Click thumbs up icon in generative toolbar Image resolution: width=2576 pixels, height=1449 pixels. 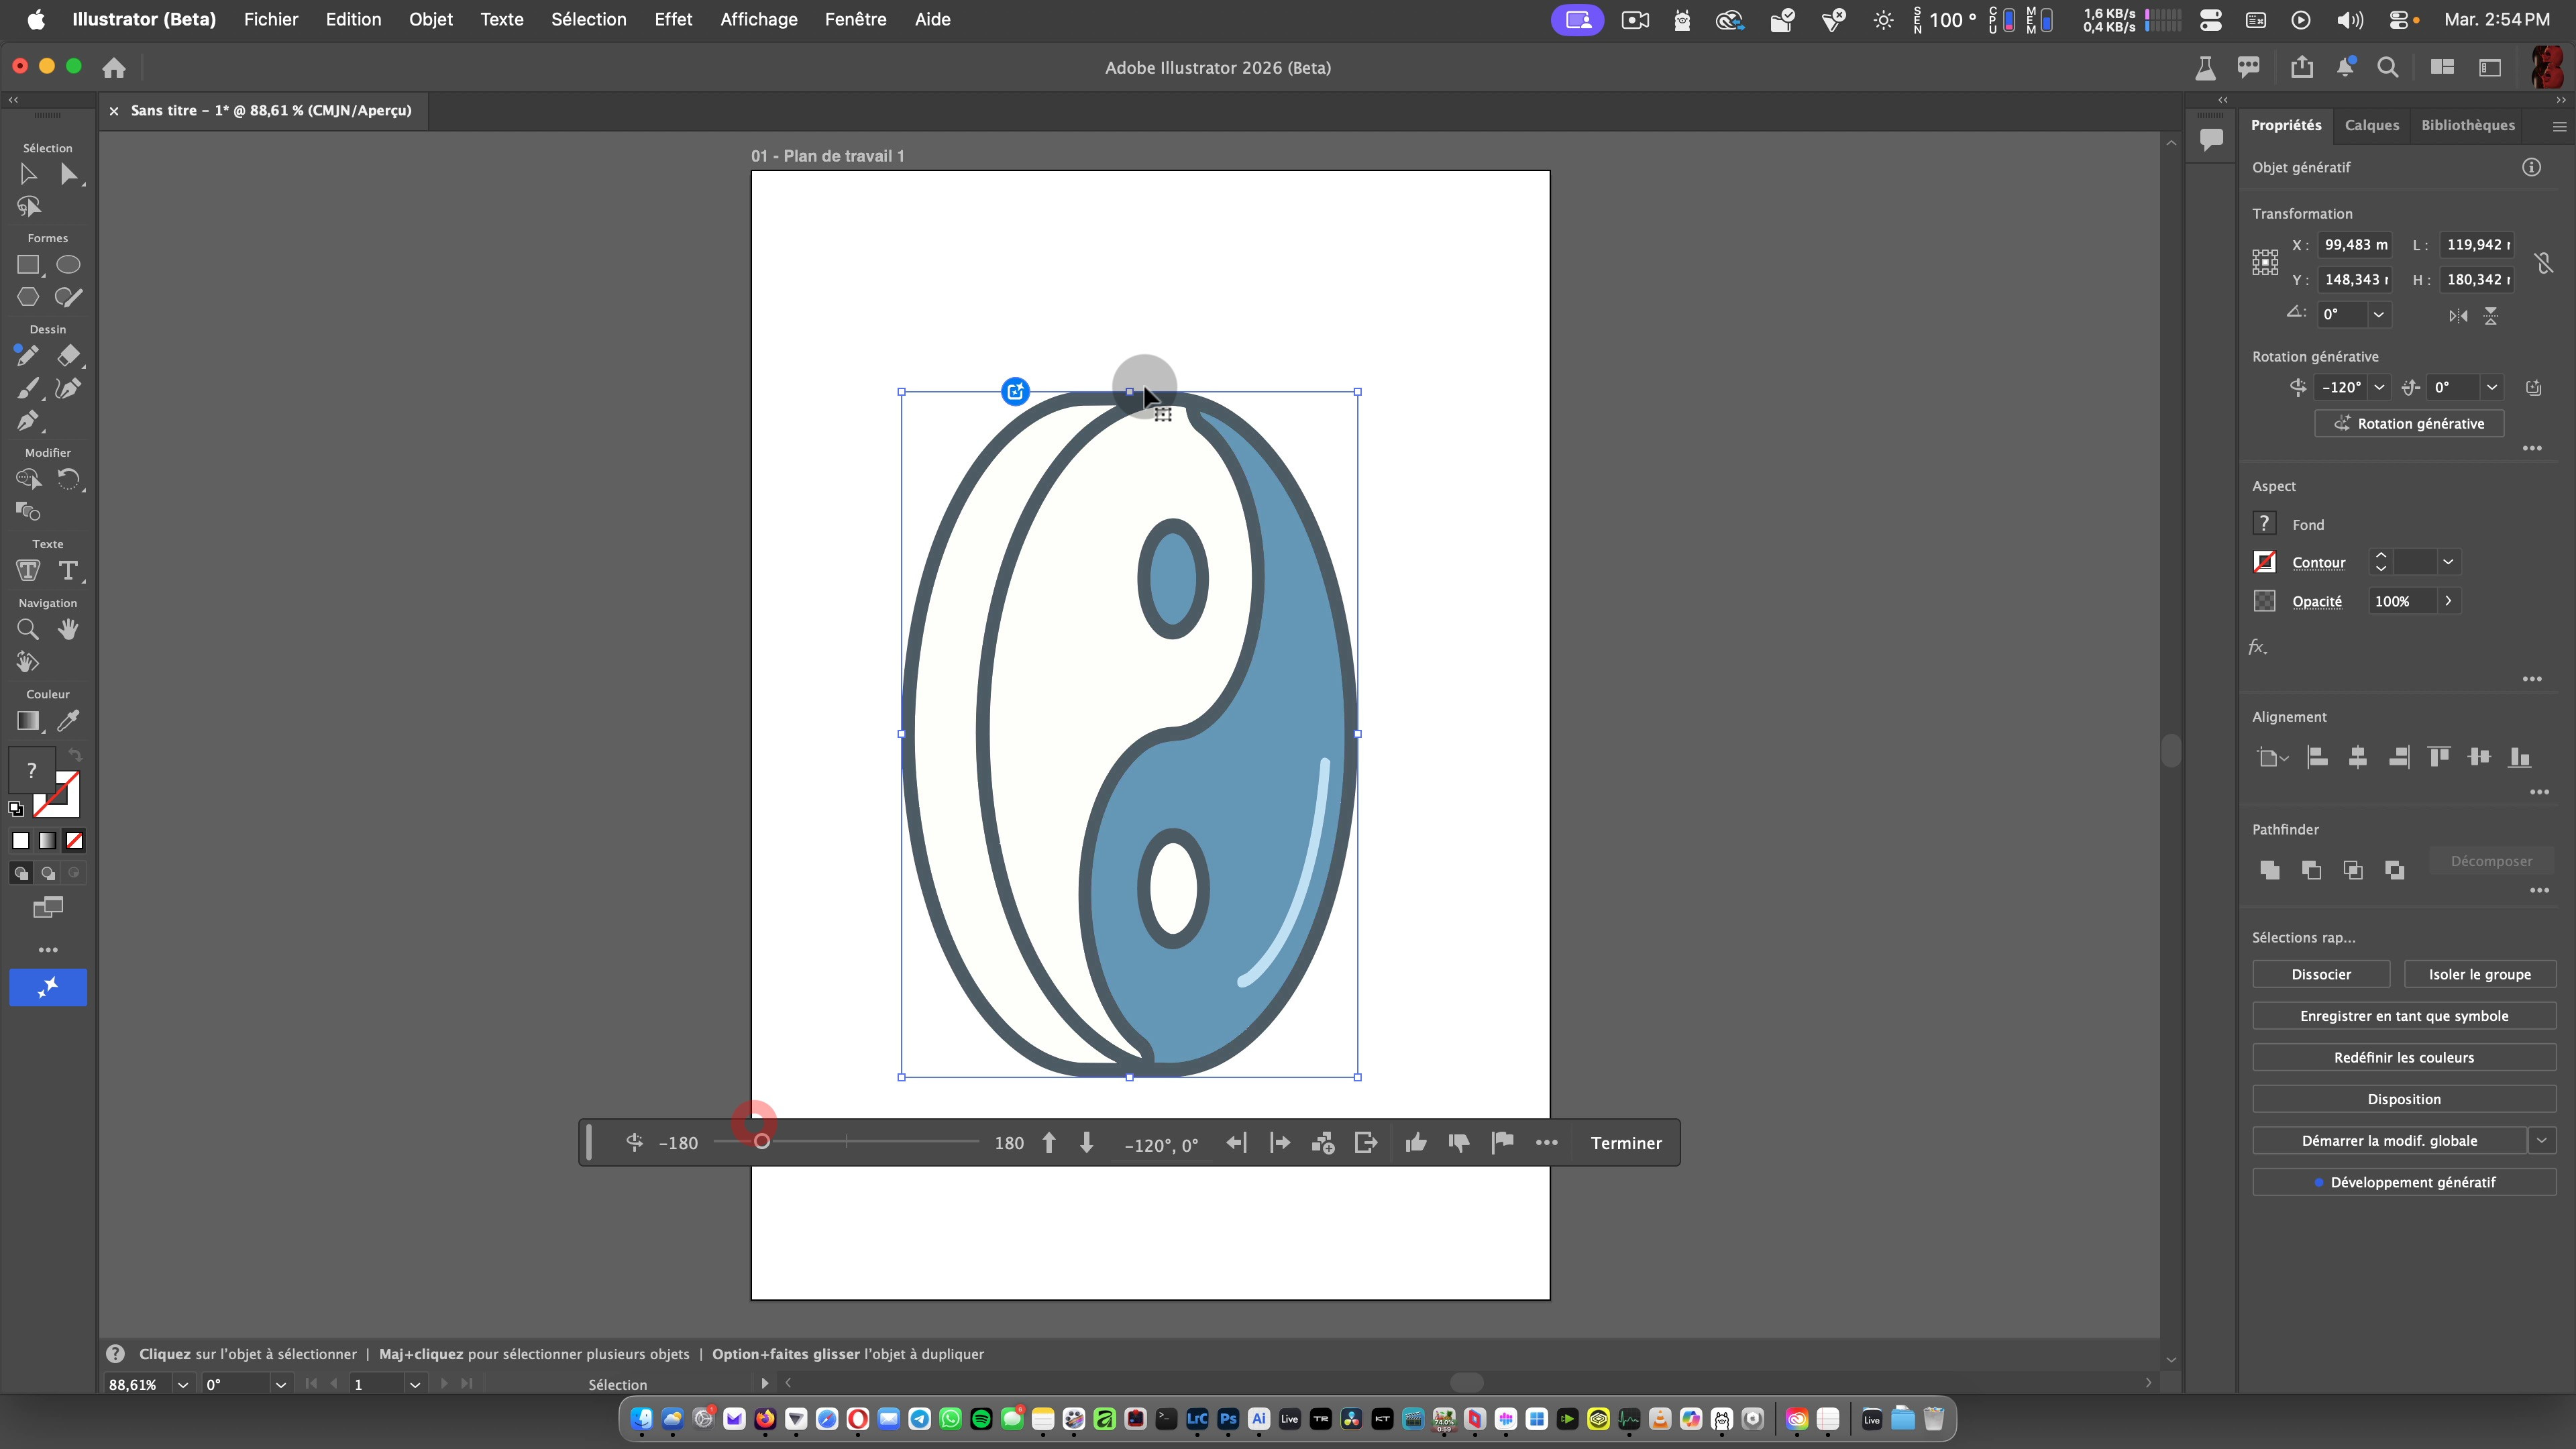click(1415, 1143)
